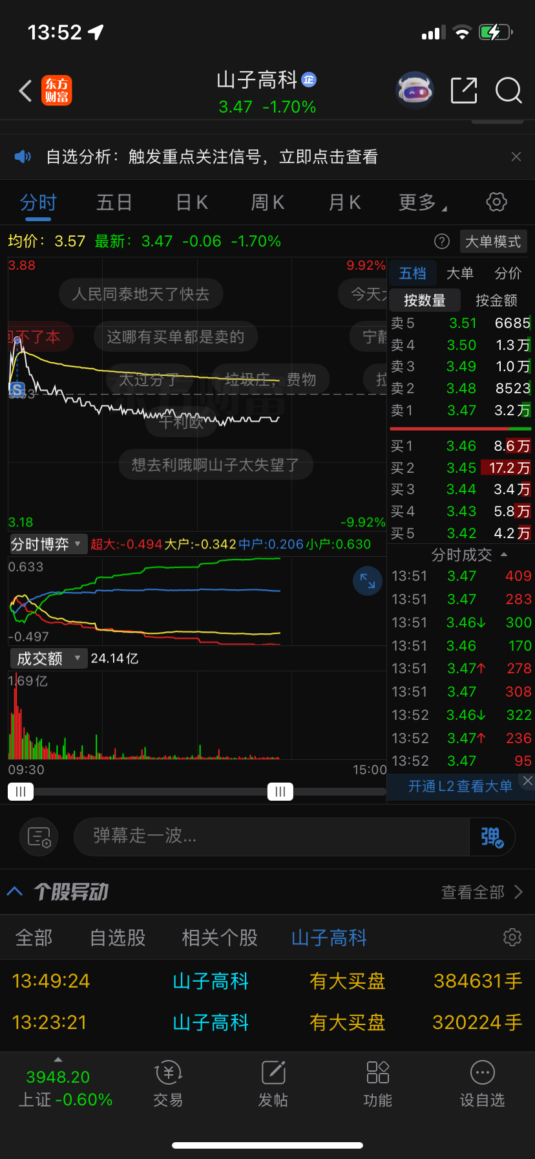Image resolution: width=535 pixels, height=1159 pixels.
Task: Tap the back arrow icon
Action: pos(25,91)
